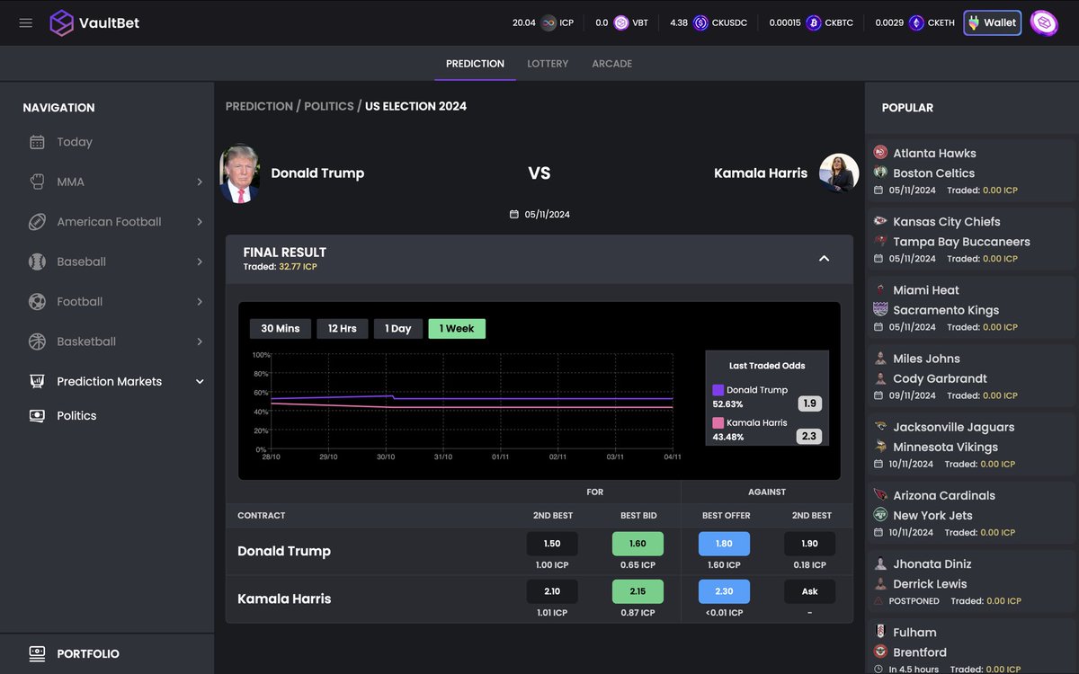The image size is (1079, 674).
Task: Collapse the Final Result panel
Action: [x=824, y=259]
